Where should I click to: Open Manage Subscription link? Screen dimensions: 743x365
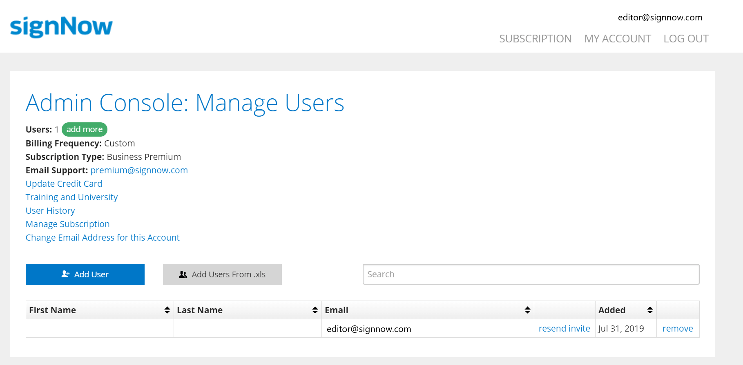point(67,224)
